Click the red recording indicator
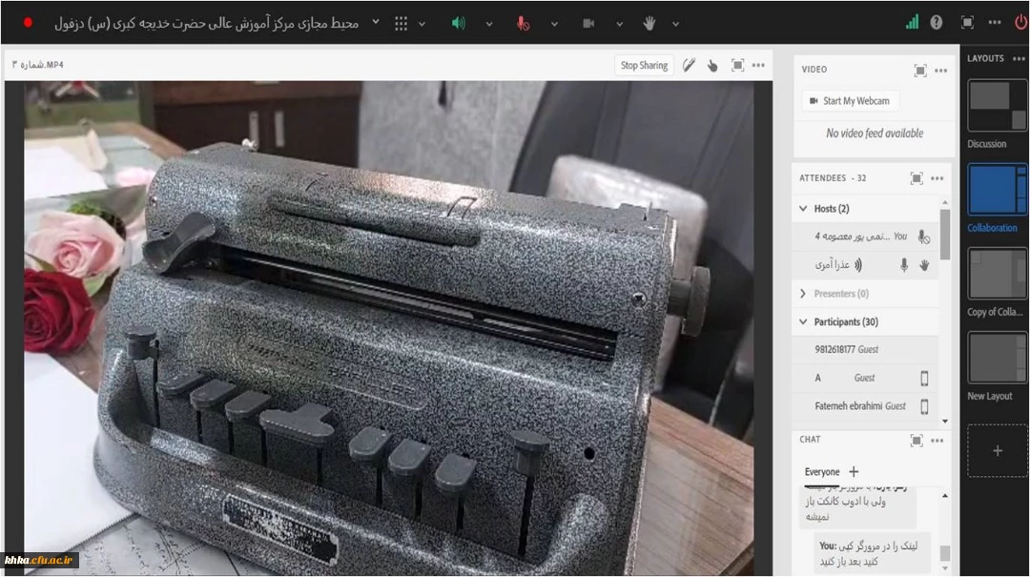 coord(28,22)
